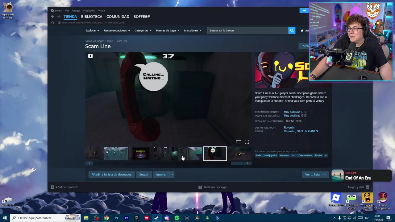Image resolution: width=395 pixels, height=222 pixels.
Task: Open the announcements megaphone button
Action: (304, 10)
